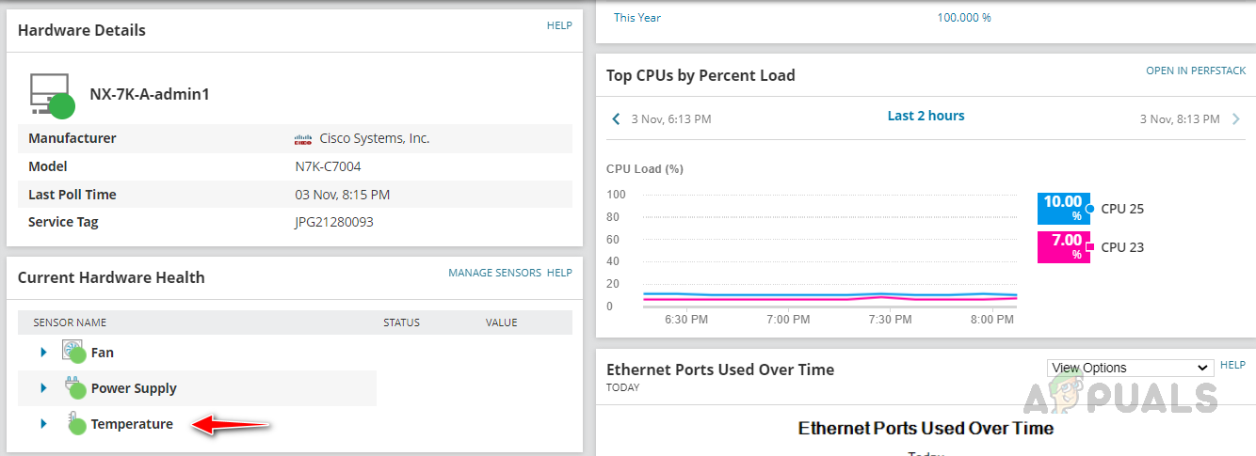Click the Temperature sensor icon
This screenshot has height=456, width=1256.
pos(74,423)
